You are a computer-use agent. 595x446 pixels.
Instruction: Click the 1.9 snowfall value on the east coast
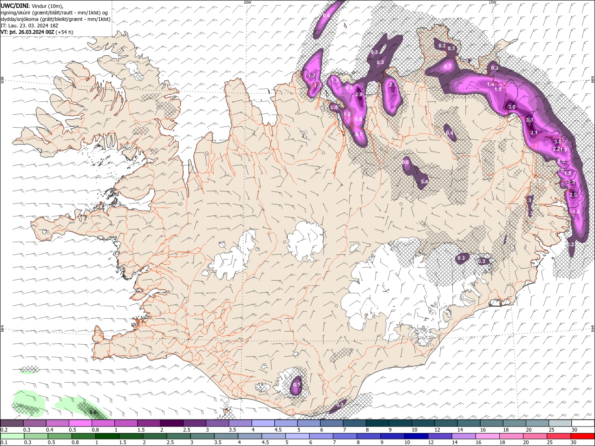[563, 150]
